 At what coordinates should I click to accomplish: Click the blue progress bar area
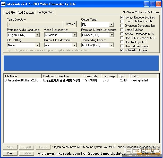pos(81,63)
